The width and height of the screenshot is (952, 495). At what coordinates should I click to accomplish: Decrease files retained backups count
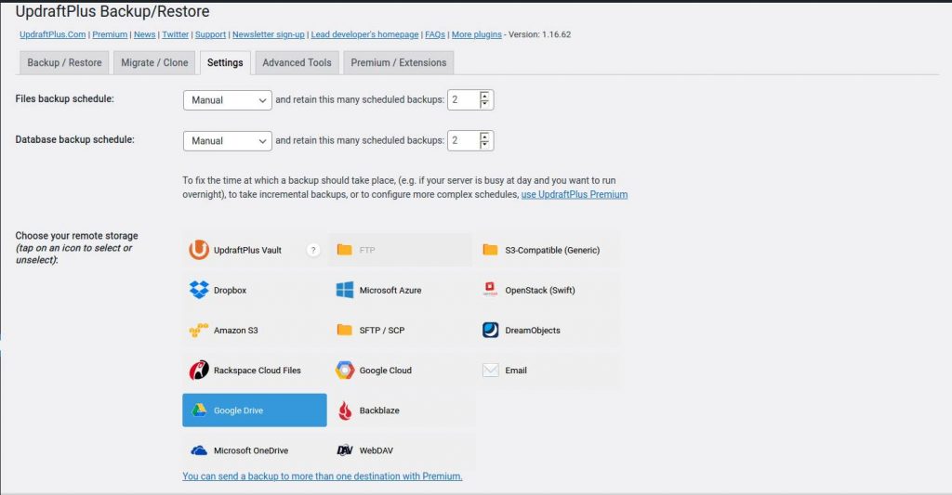pyautogui.click(x=483, y=104)
